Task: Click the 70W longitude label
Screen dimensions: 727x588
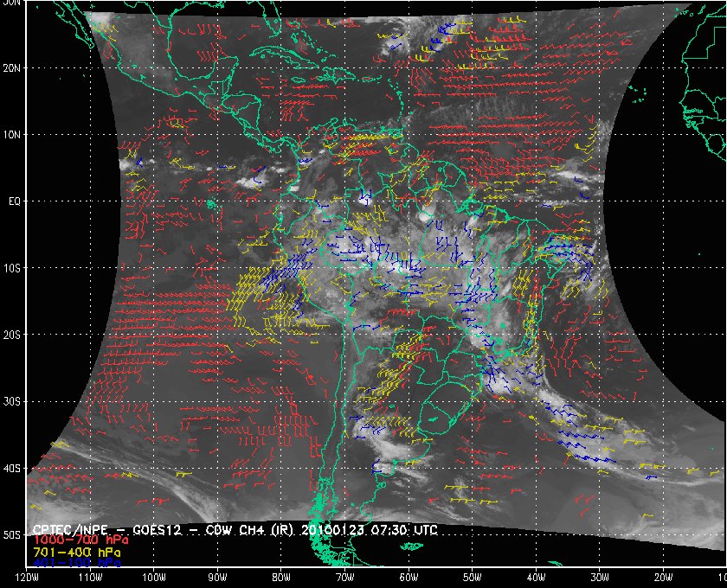Action: point(344,577)
